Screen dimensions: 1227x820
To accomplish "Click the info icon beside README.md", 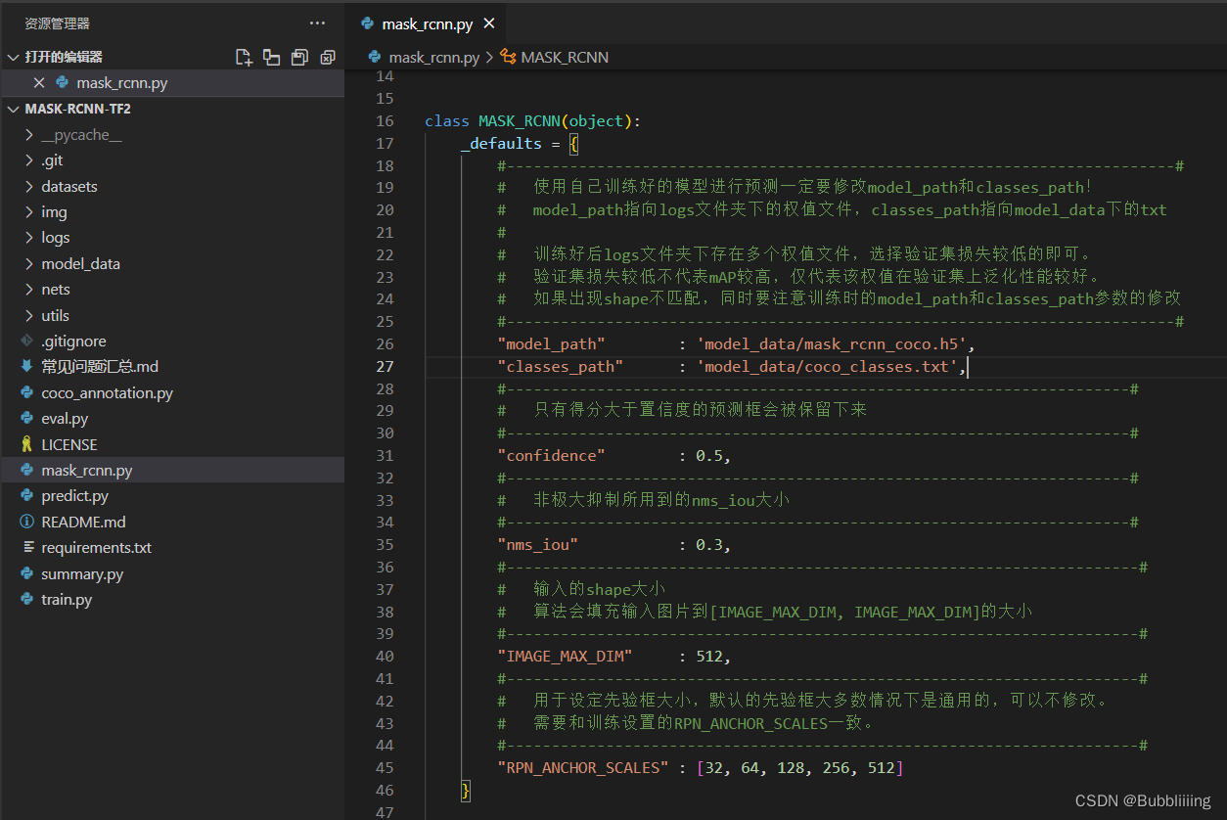I will coord(26,522).
